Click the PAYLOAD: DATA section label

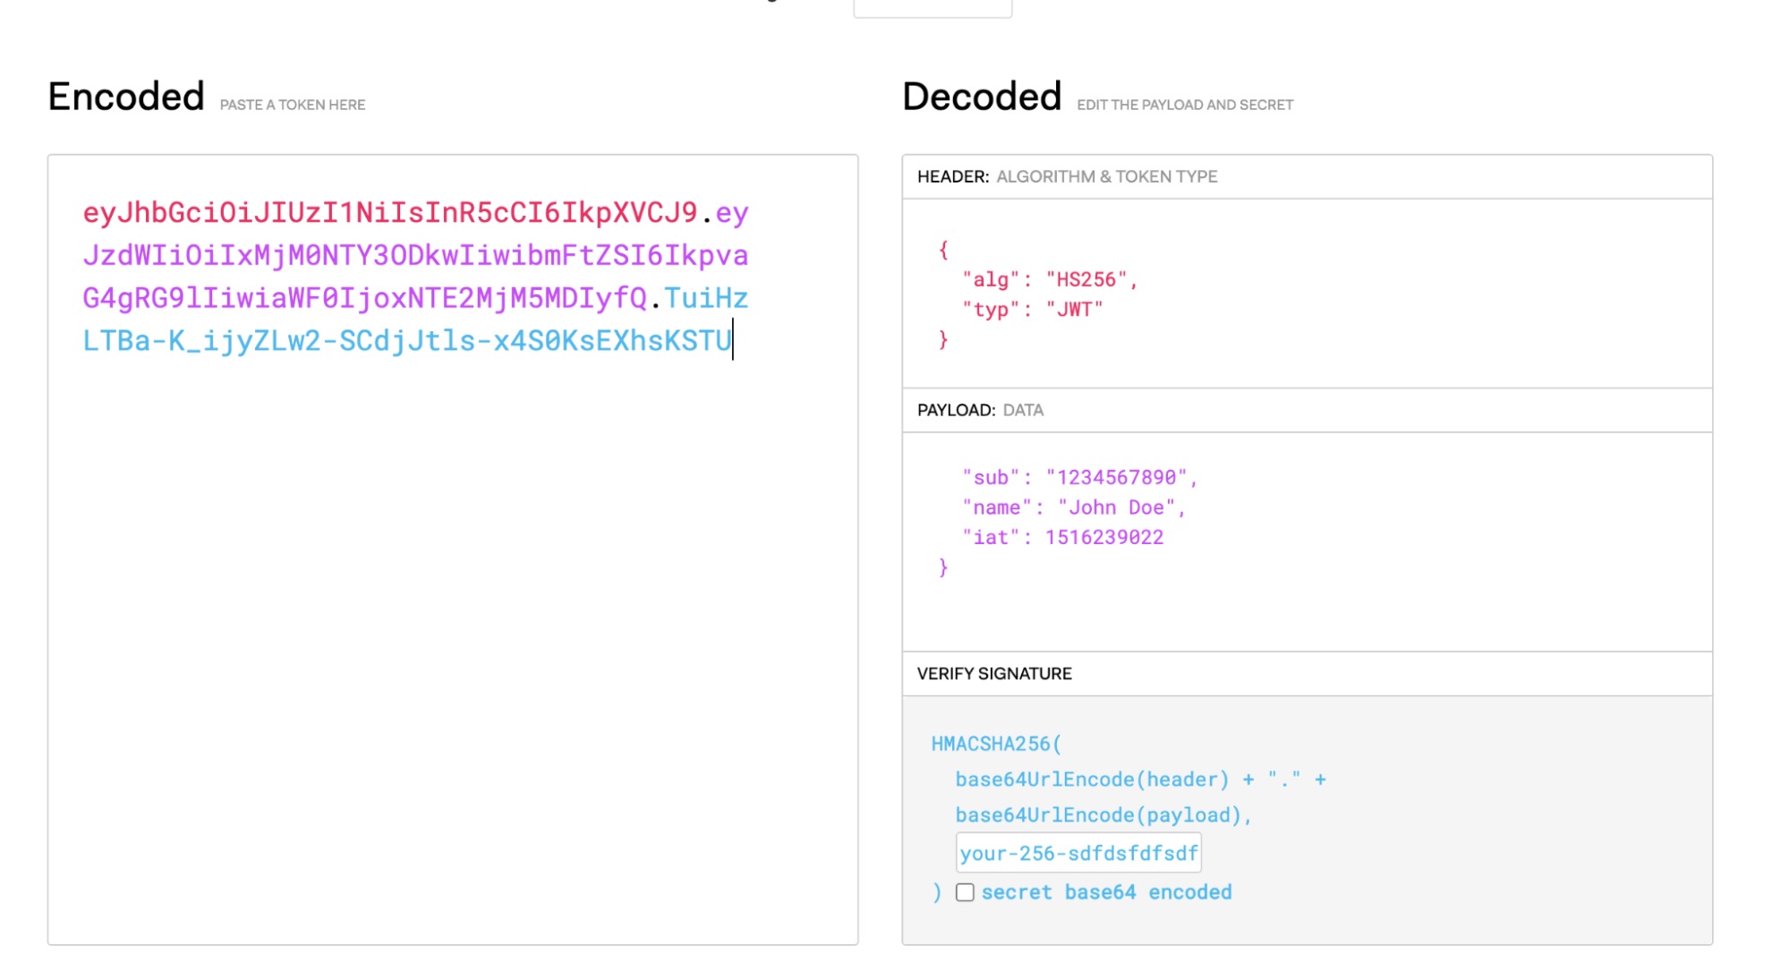pyautogui.click(x=980, y=410)
